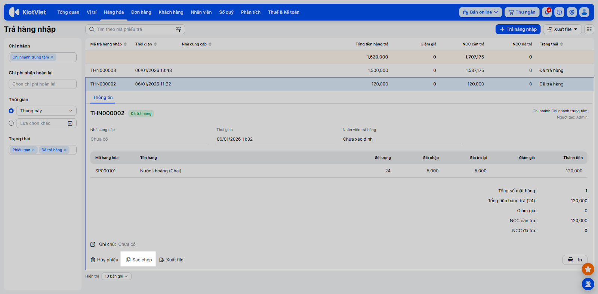598x294 pixels.
Task: Remove the 'Chi nhánh trung tâm' branch tag
Action: pyautogui.click(x=52, y=57)
